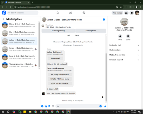Bookmark this page with the star icon
The image size is (143, 114).
coord(121,7)
